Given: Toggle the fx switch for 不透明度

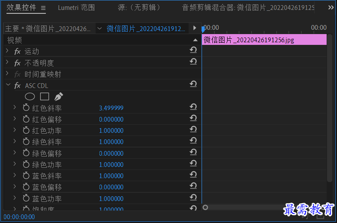Looking at the screenshot, I should (x=17, y=63).
